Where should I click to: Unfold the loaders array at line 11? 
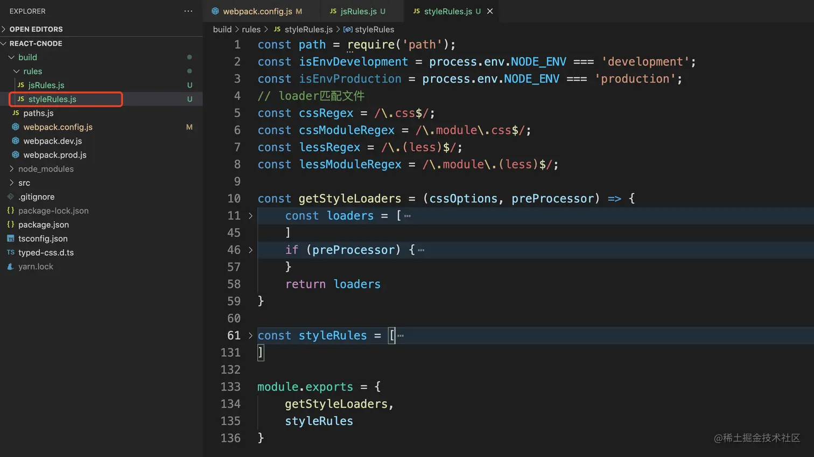pyautogui.click(x=250, y=216)
